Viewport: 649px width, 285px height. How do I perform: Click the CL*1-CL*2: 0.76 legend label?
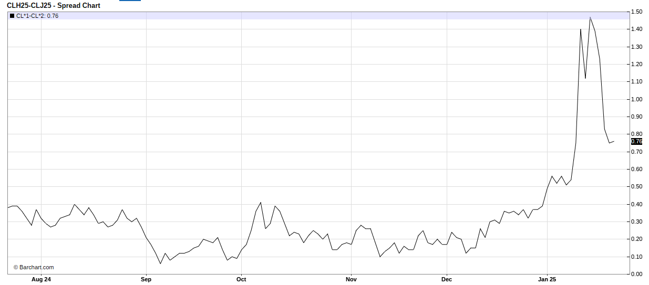[37, 16]
